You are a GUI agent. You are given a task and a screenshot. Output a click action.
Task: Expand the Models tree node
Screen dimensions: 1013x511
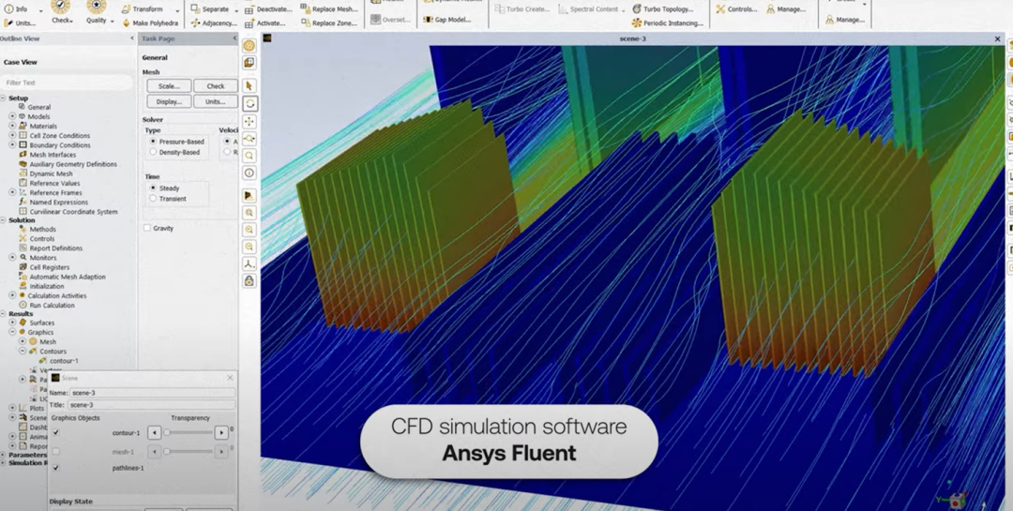(12, 116)
